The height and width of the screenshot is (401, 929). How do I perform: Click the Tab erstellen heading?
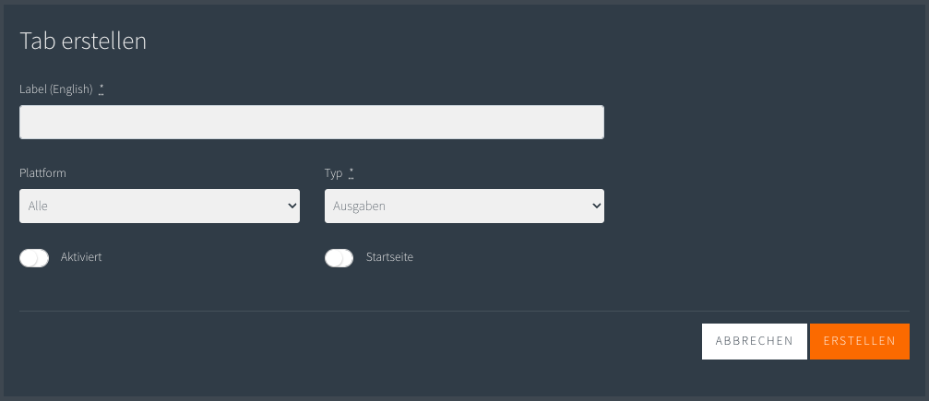point(83,41)
